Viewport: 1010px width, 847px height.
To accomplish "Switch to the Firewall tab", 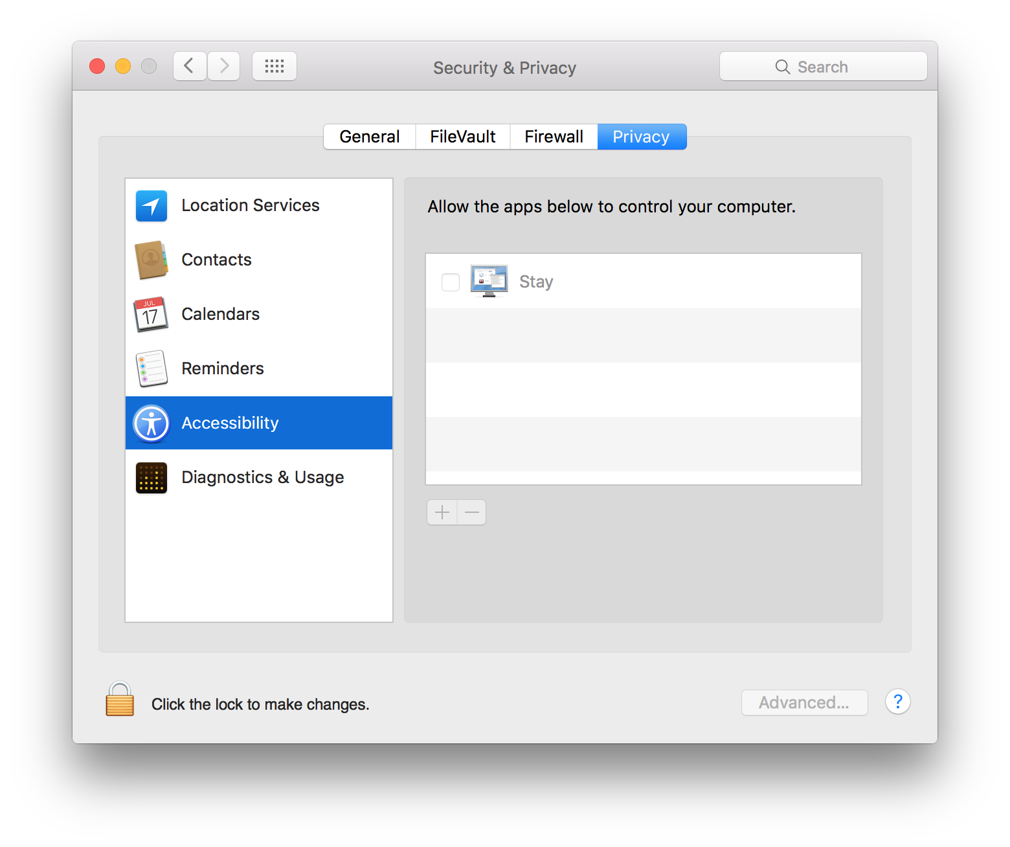I will pyautogui.click(x=554, y=137).
